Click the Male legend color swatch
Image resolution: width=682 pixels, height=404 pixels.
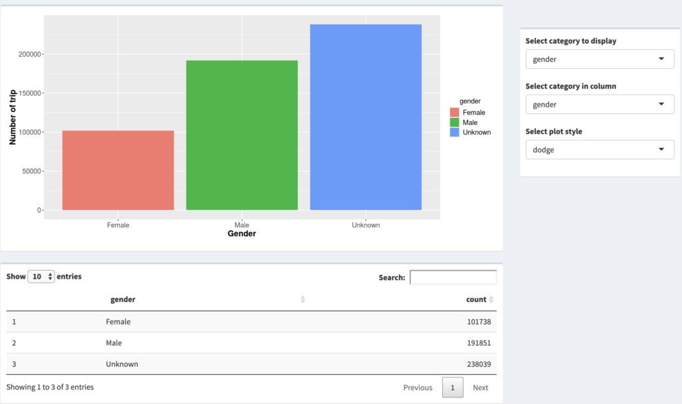click(454, 122)
